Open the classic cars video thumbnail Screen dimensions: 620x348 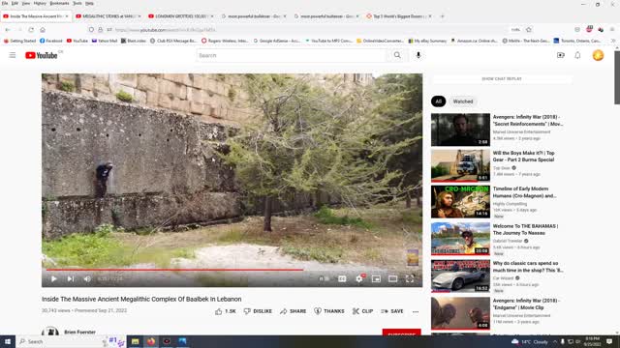click(x=460, y=275)
